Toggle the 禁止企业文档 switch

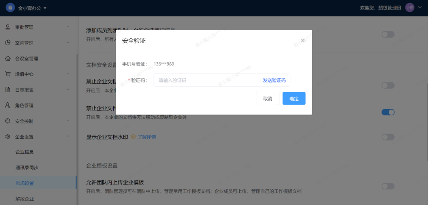point(388,85)
